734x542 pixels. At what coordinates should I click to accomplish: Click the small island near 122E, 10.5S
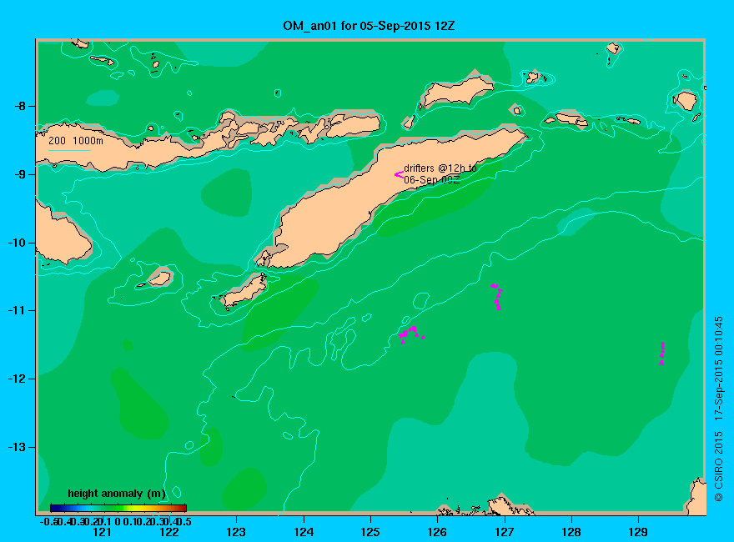[159, 279]
